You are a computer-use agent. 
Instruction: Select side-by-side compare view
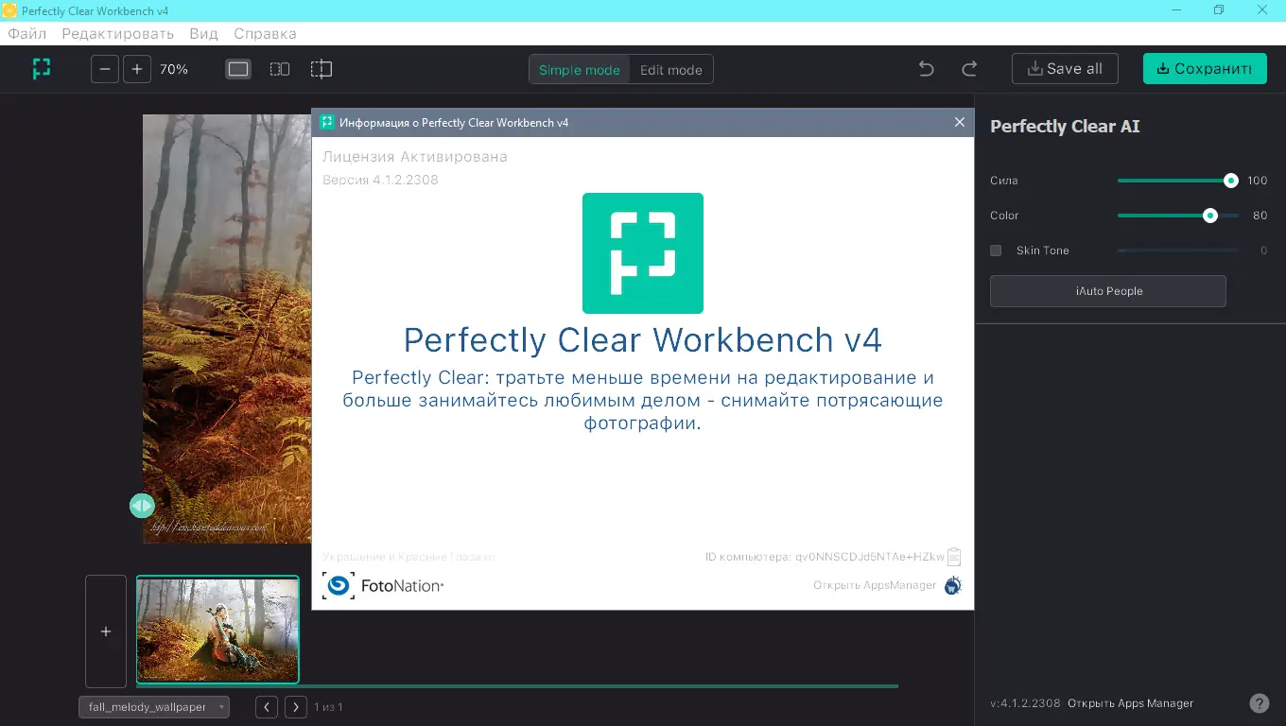(280, 69)
